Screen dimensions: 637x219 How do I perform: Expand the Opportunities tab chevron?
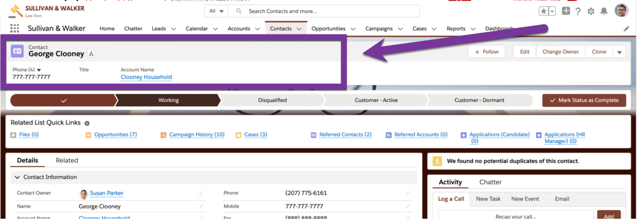coord(353,29)
